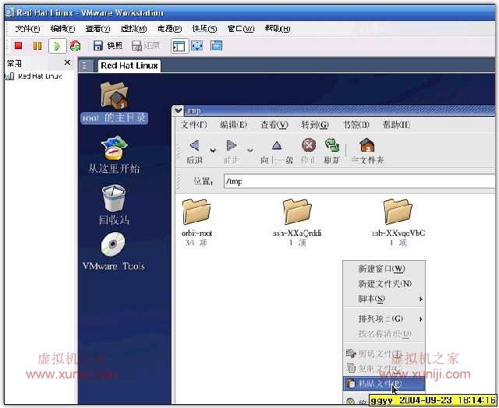Click the Revert (还原) toolbar icon
This screenshot has width=499, height=408.
137,46
